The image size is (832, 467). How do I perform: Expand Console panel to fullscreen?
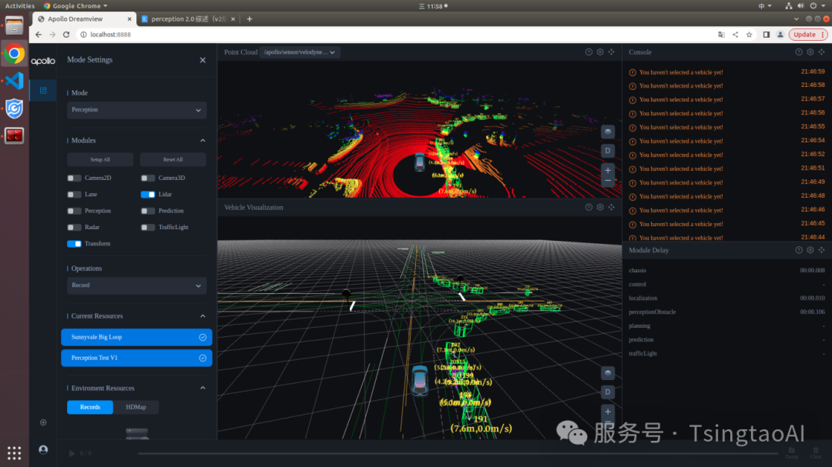[x=821, y=52]
